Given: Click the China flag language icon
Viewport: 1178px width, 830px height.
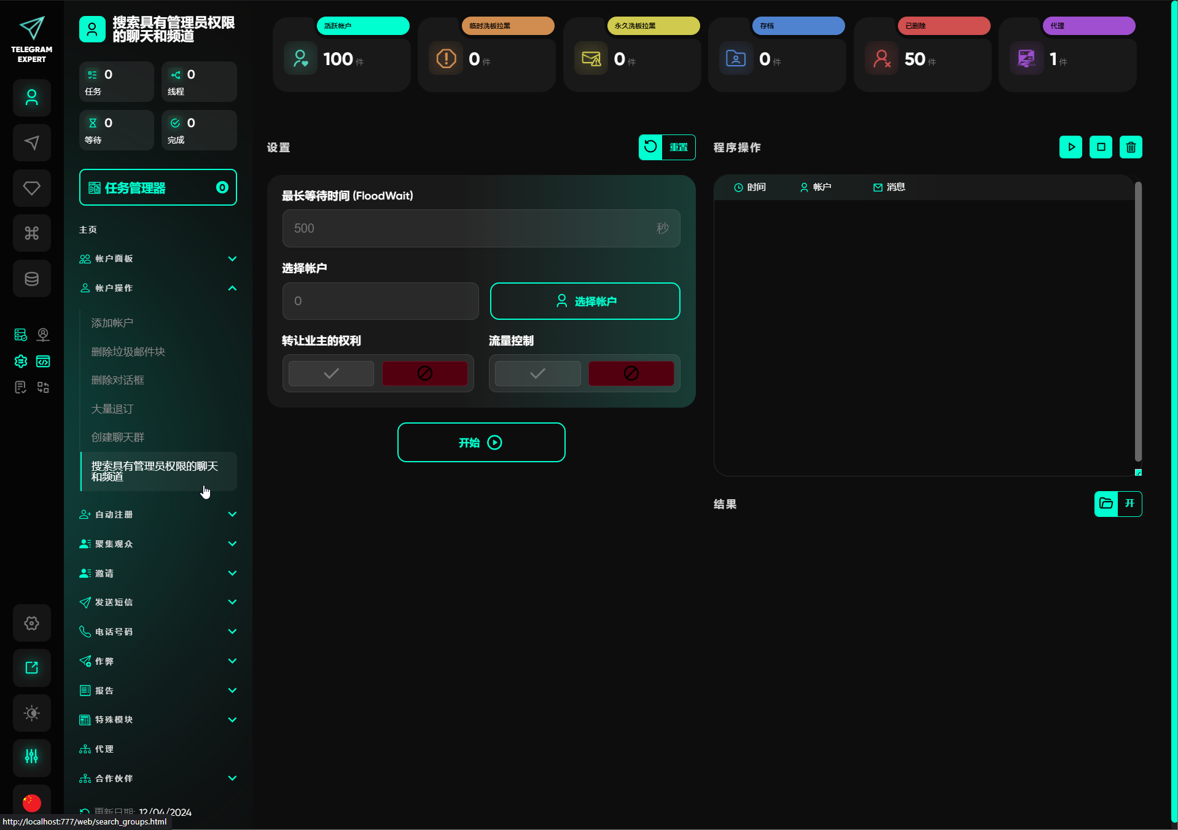Looking at the screenshot, I should [x=32, y=802].
